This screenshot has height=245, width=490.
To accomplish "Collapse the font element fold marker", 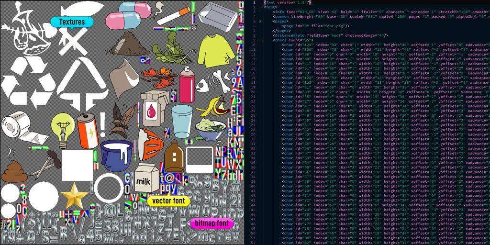I will tap(260, 7).
